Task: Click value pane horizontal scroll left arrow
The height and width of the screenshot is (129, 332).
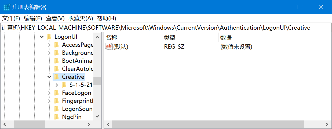Action: [x=108, y=124]
